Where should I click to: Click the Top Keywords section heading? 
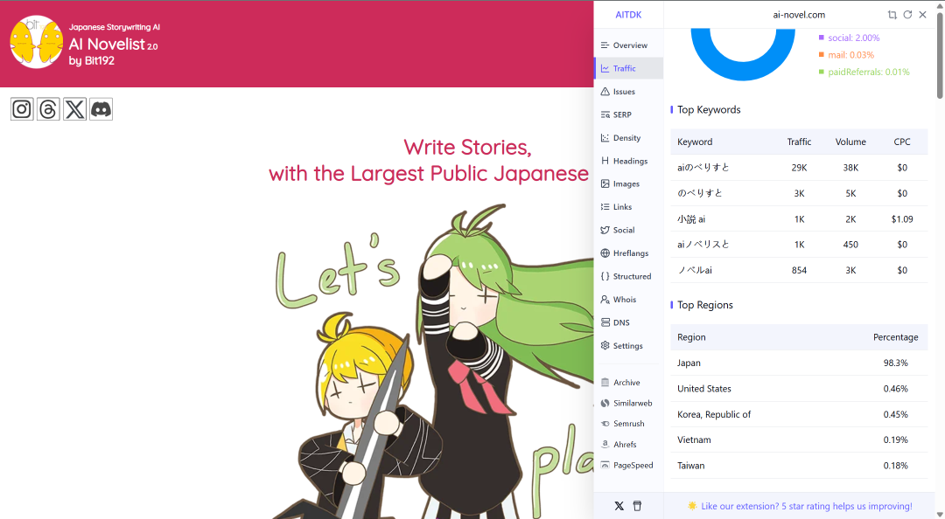[x=709, y=109]
